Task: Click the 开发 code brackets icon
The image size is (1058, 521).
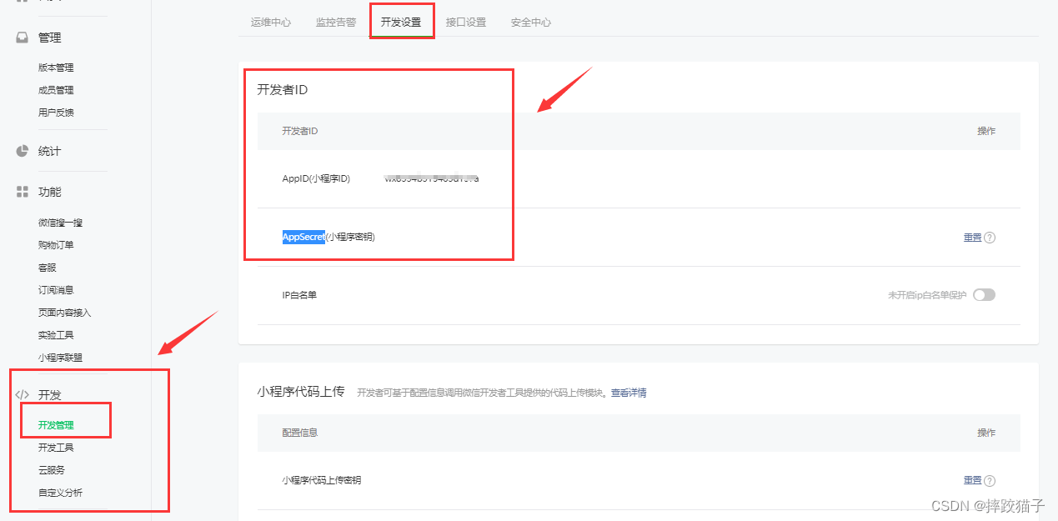Action: tap(23, 394)
